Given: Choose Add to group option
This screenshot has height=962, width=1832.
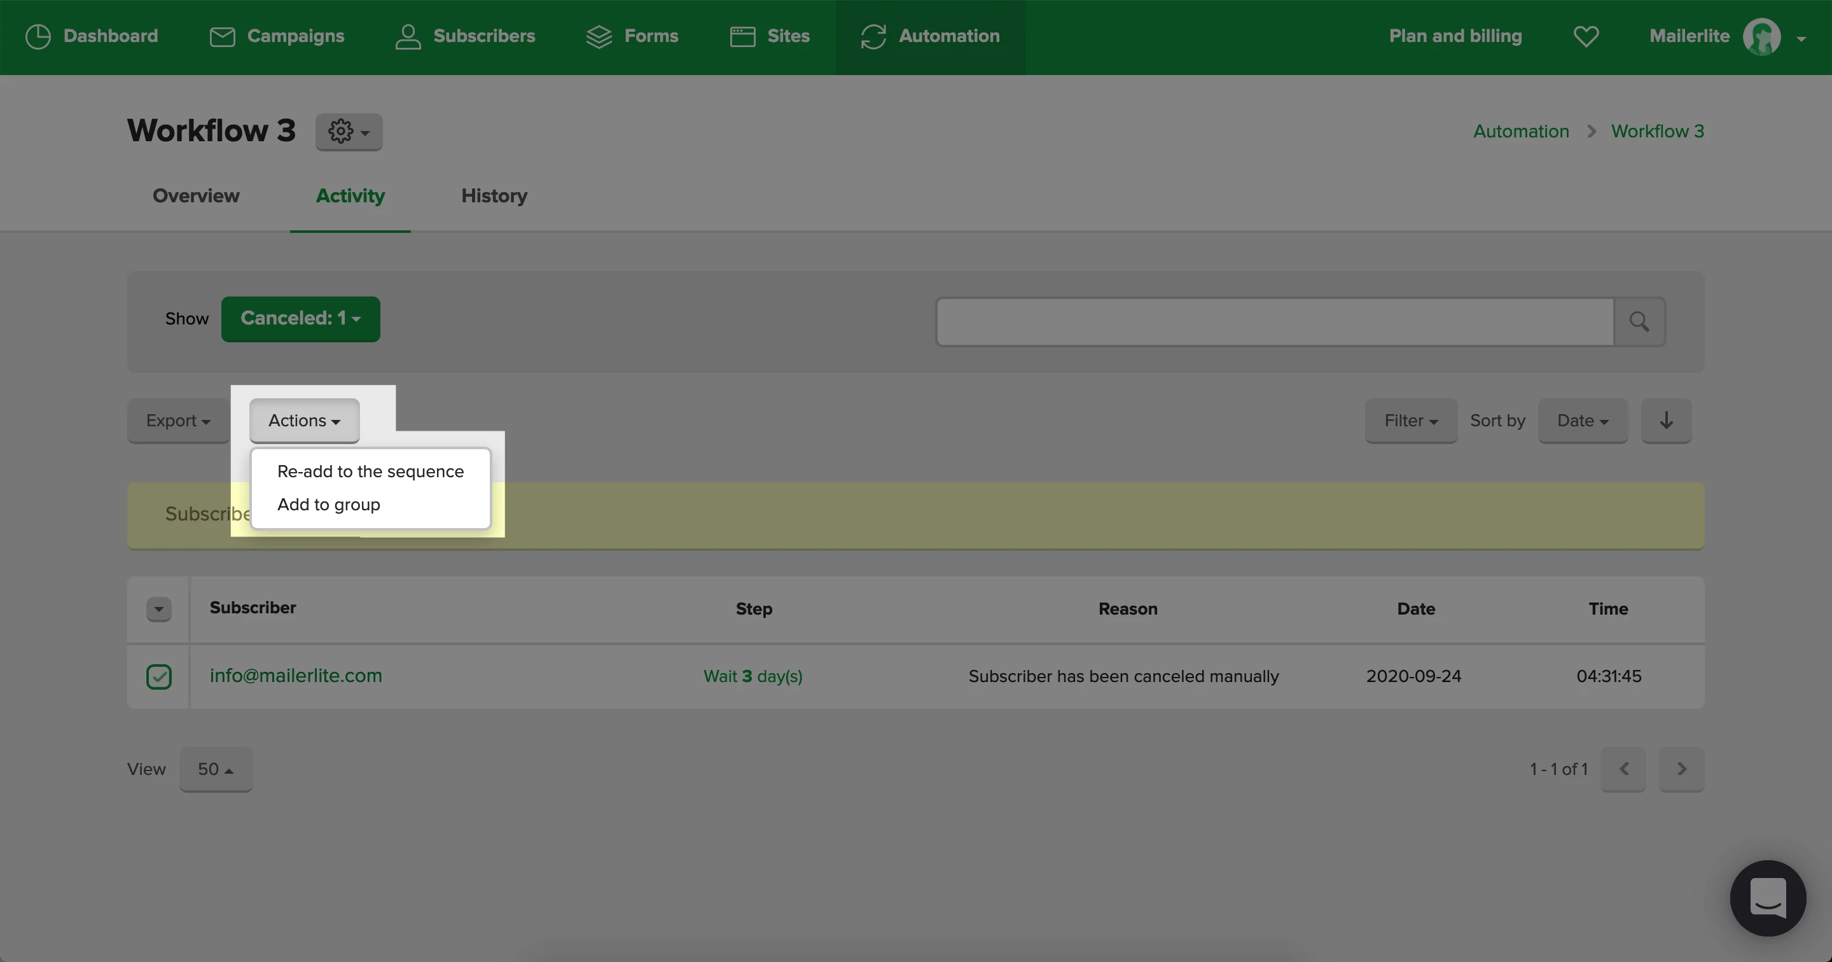Looking at the screenshot, I should [329, 505].
